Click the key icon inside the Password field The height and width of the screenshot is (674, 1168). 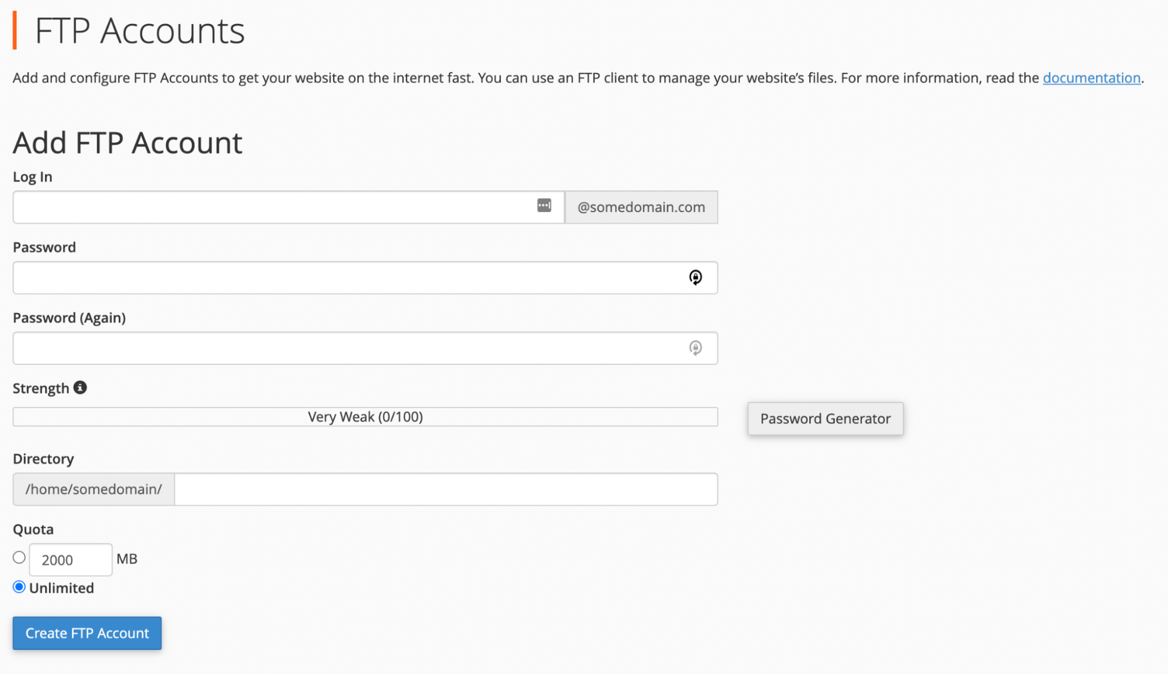tap(695, 277)
